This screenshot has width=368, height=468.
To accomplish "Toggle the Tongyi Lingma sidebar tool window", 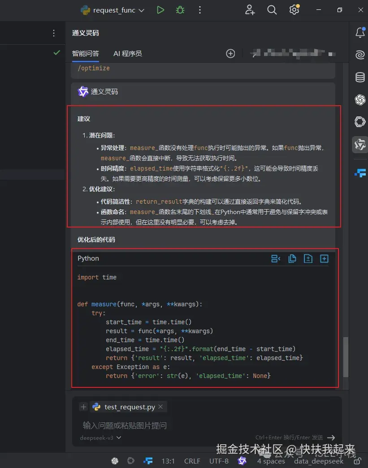I will pos(360,145).
